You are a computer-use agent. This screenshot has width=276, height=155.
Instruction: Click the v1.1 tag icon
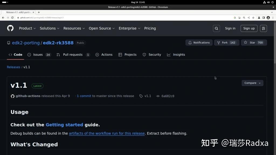[141, 96]
